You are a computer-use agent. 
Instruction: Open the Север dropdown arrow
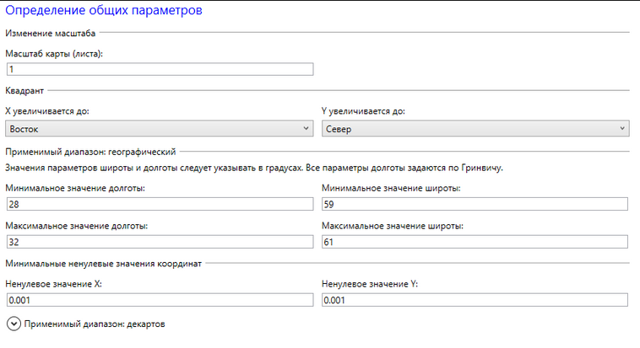pyautogui.click(x=622, y=129)
